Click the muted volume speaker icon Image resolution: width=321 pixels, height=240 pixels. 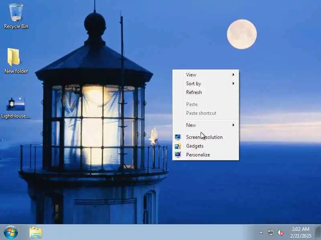pos(280,232)
